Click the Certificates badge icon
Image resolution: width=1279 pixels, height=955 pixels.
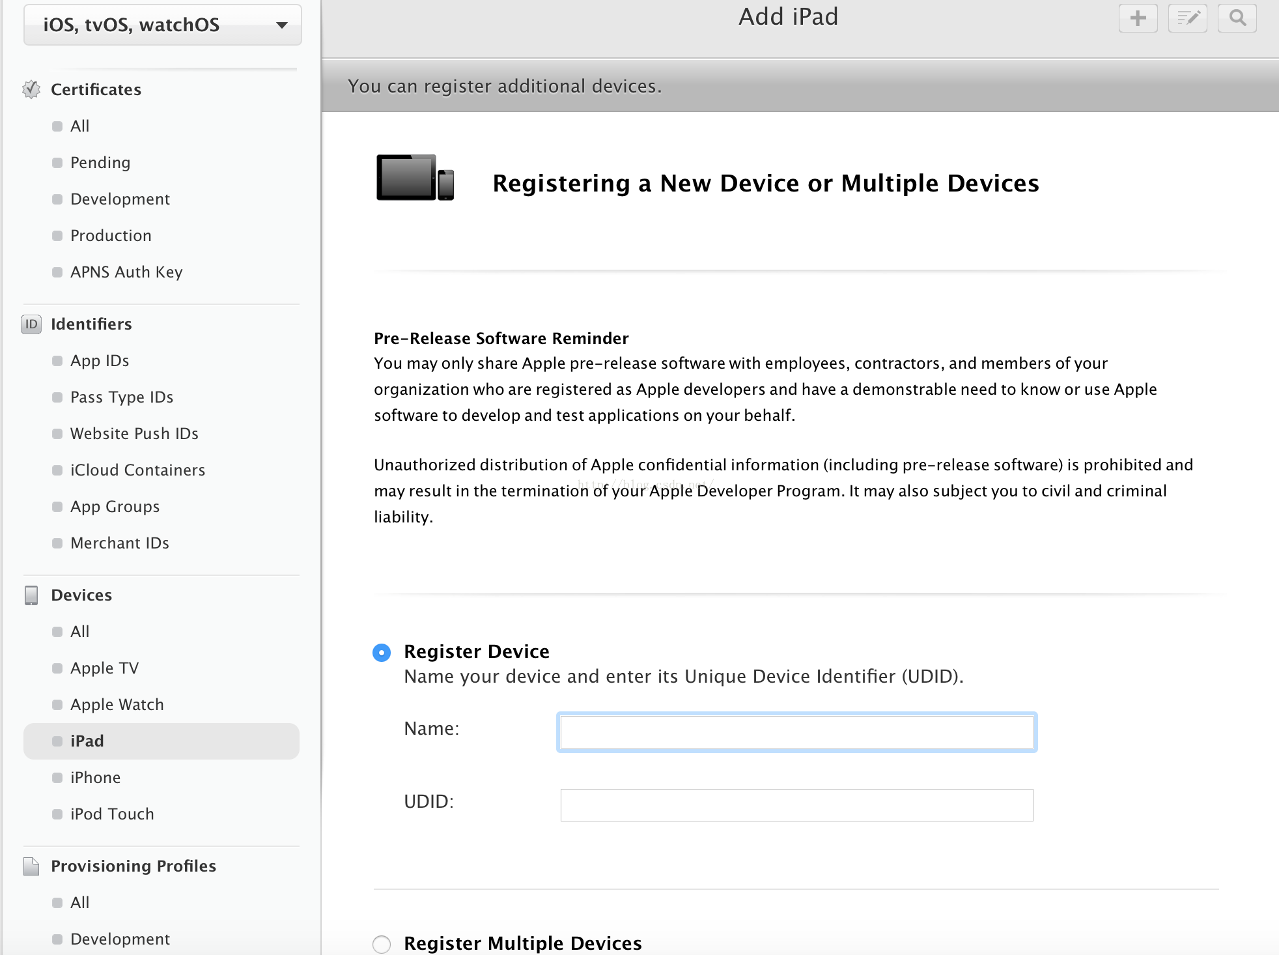pyautogui.click(x=31, y=89)
